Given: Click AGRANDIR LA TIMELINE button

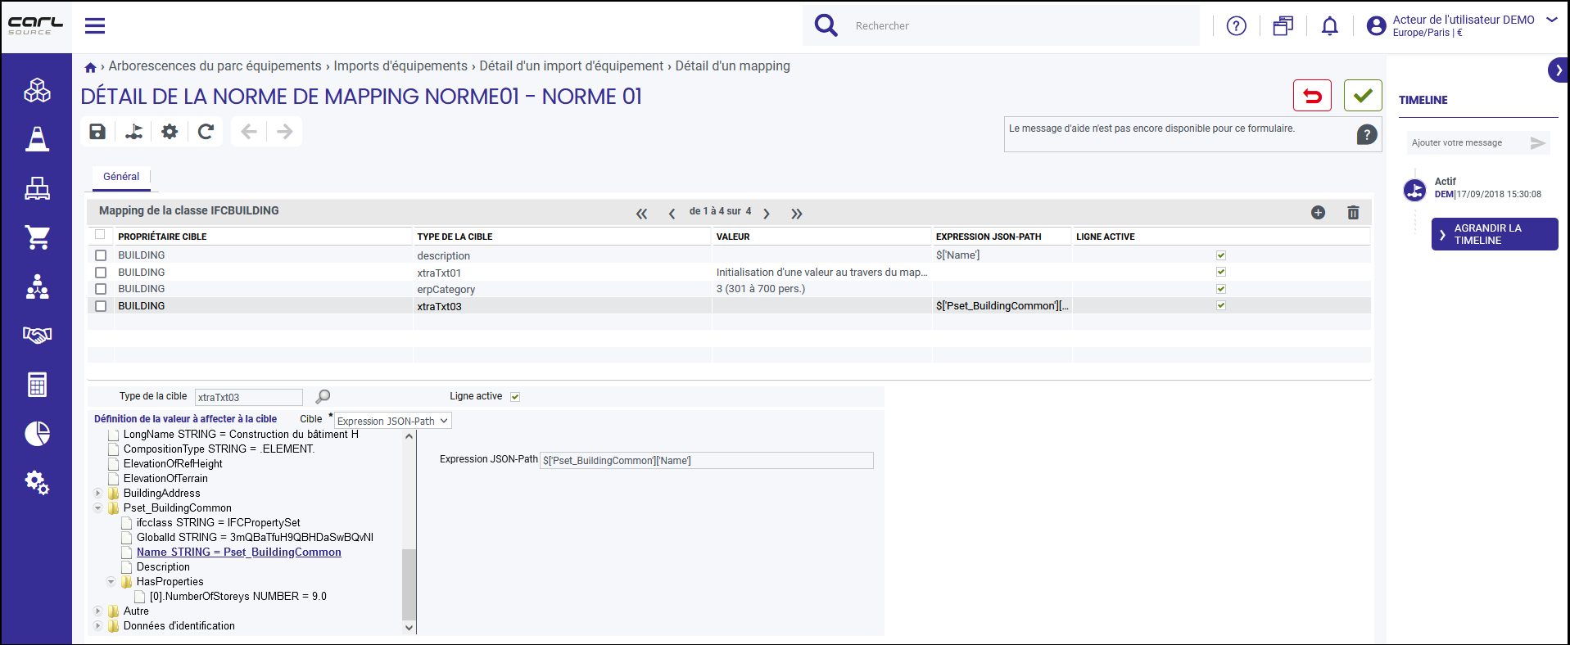Looking at the screenshot, I should click(x=1494, y=234).
